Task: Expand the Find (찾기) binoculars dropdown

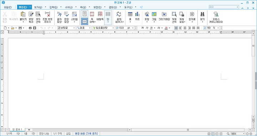Action: pos(202,22)
